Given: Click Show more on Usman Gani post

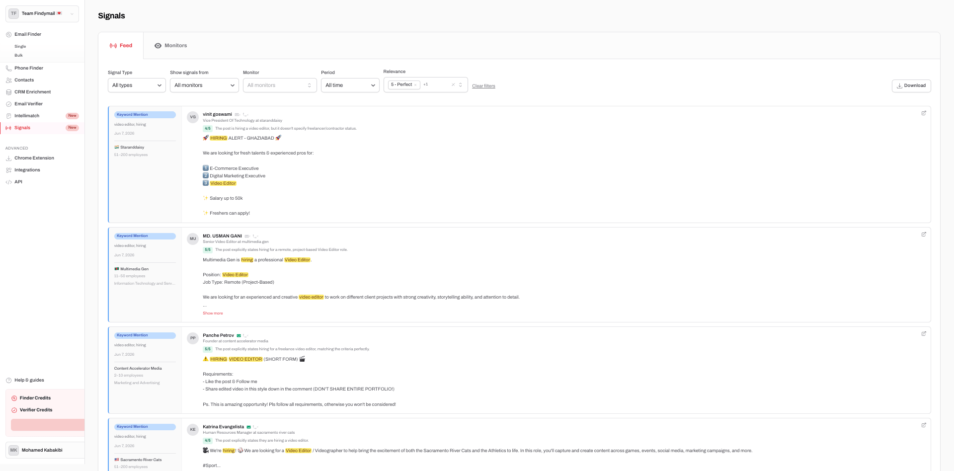Looking at the screenshot, I should point(213,314).
